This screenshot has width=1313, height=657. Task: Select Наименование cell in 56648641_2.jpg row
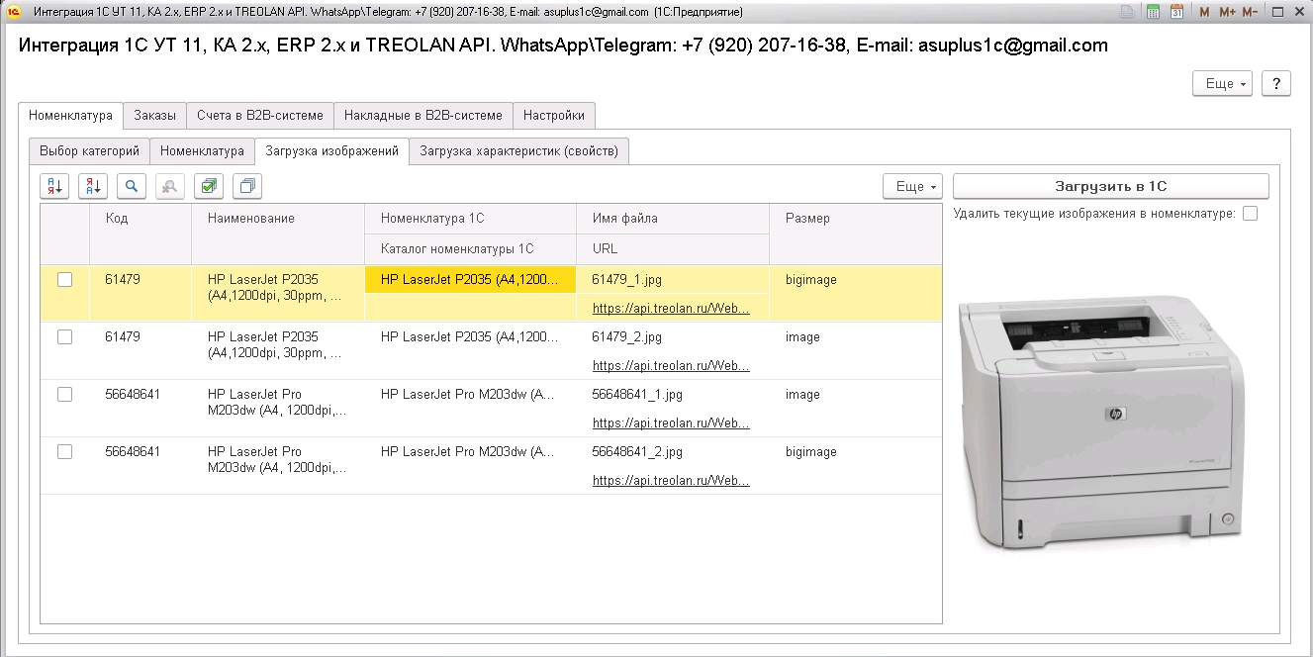[x=278, y=466]
